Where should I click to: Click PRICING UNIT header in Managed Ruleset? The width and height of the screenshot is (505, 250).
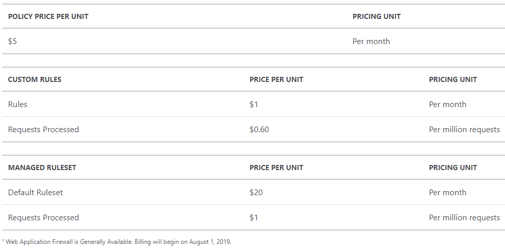click(x=453, y=168)
